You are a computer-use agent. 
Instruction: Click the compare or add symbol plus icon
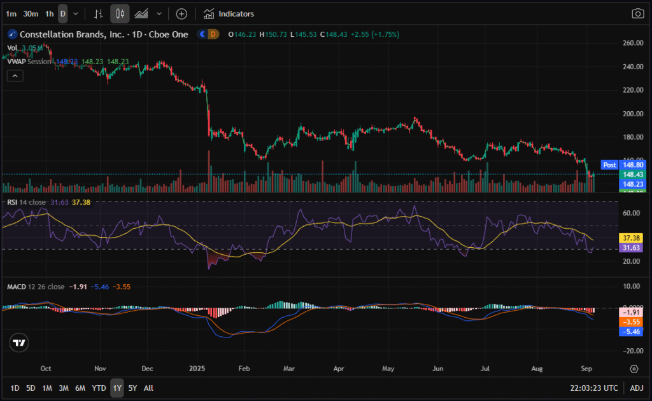pos(181,13)
